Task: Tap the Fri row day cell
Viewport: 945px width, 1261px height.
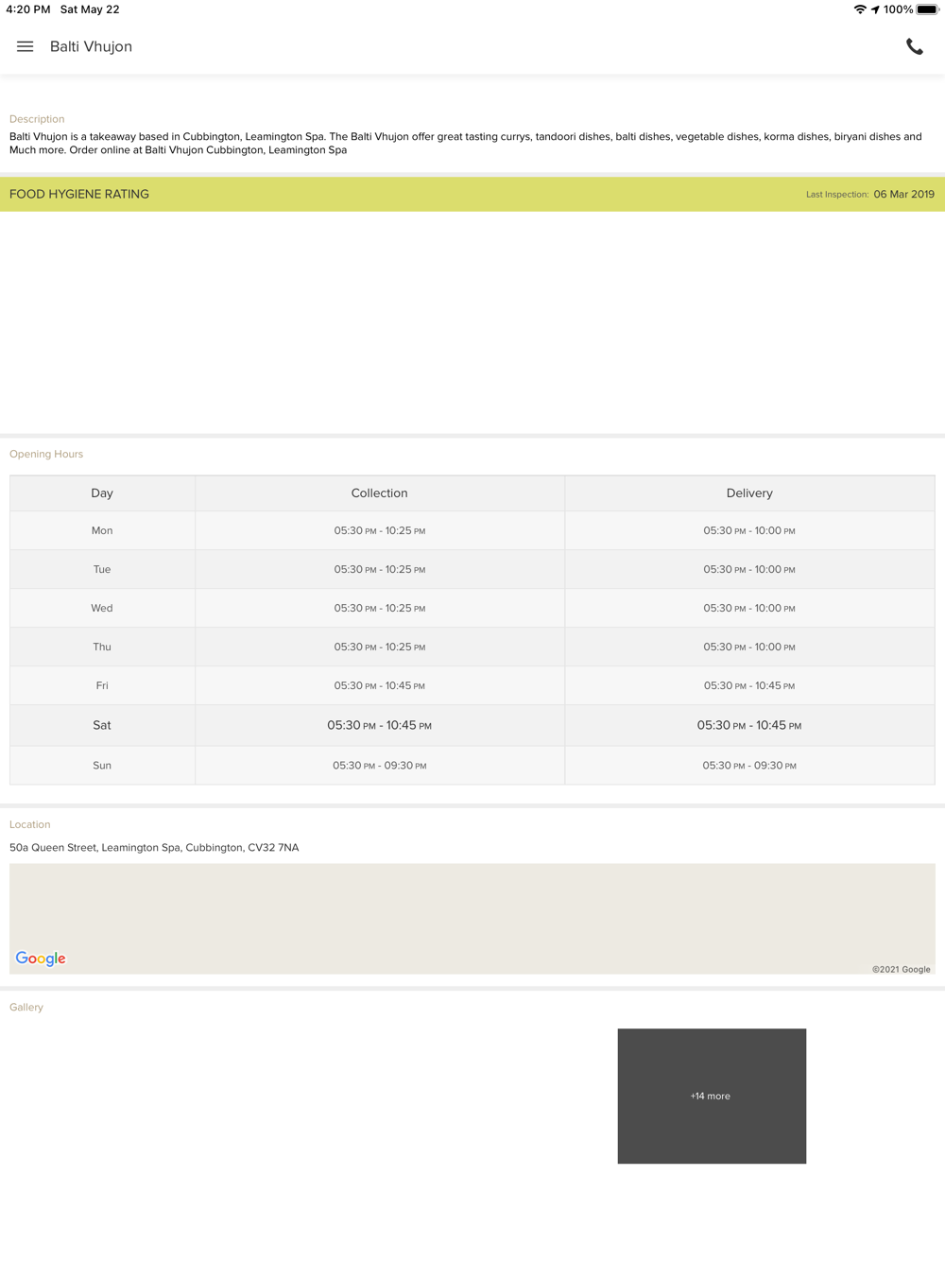Action: pyautogui.click(x=102, y=686)
